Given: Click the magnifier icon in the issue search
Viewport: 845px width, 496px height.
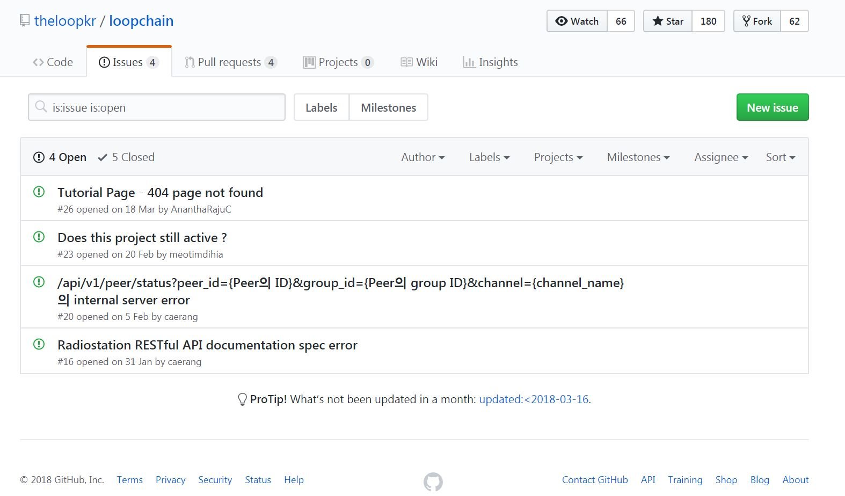Looking at the screenshot, I should click(41, 107).
